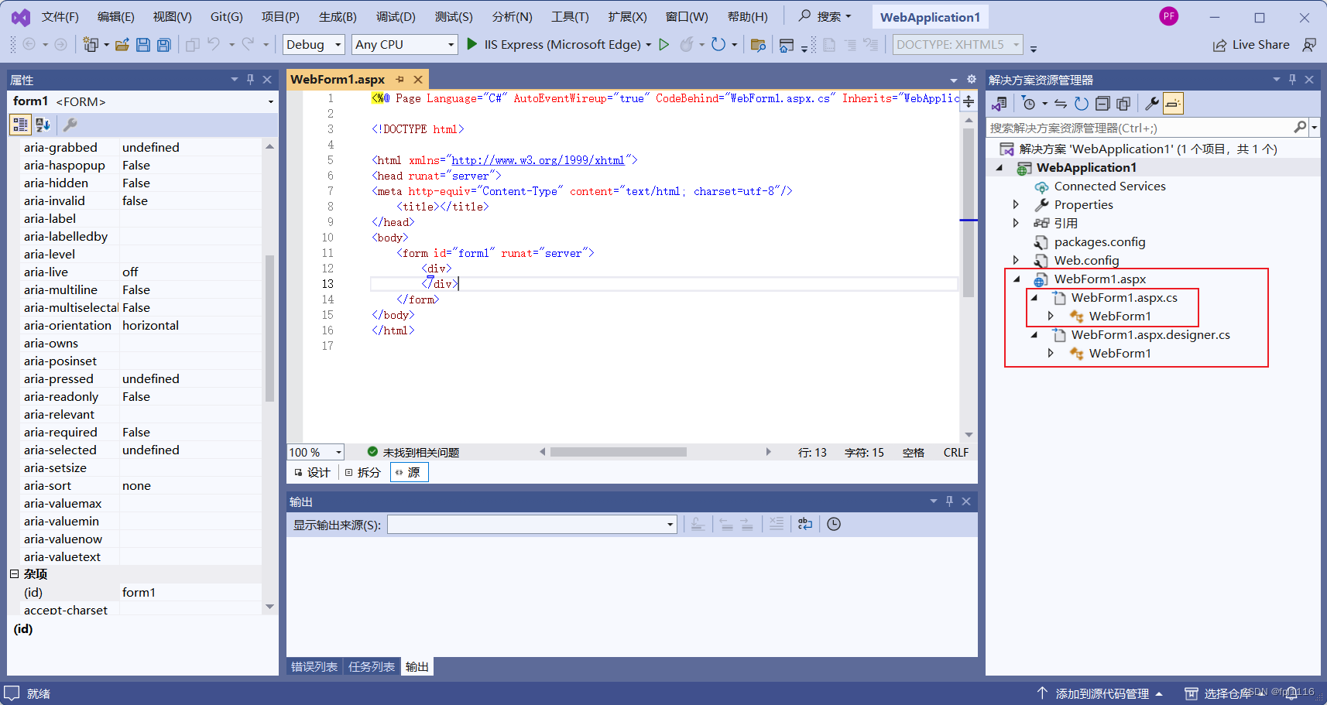The width and height of the screenshot is (1327, 705).
Task: Click 添加到源代码管理 in status bar
Action: pos(1099,693)
